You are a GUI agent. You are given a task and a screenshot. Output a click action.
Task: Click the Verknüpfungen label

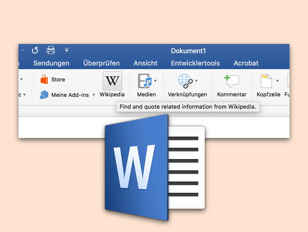pyautogui.click(x=187, y=95)
